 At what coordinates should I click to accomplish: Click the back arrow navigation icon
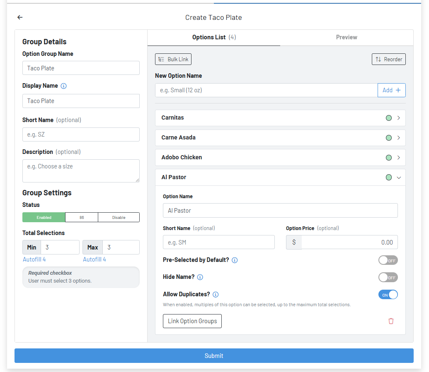click(x=20, y=17)
